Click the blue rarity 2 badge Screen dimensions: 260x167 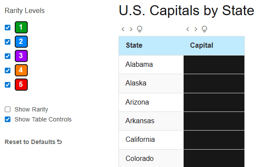coord(21,42)
